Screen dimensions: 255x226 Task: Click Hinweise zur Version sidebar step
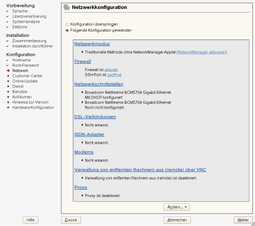point(30,102)
